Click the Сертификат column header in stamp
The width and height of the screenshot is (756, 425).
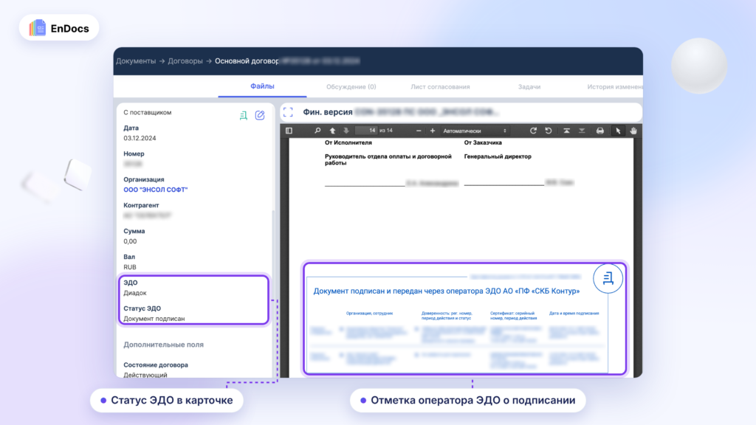point(514,316)
